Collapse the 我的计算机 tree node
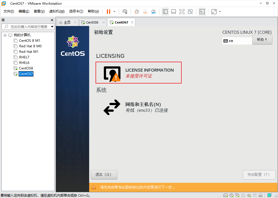This screenshot has height=198, width=278. (5, 35)
